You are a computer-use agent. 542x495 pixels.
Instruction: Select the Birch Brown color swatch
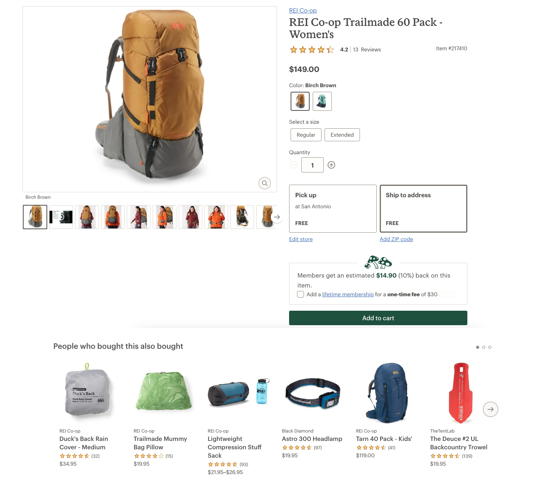[300, 101]
